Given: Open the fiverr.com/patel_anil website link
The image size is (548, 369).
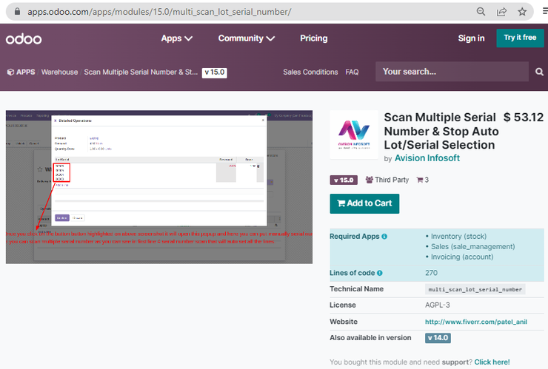Looking at the screenshot, I should (x=476, y=322).
